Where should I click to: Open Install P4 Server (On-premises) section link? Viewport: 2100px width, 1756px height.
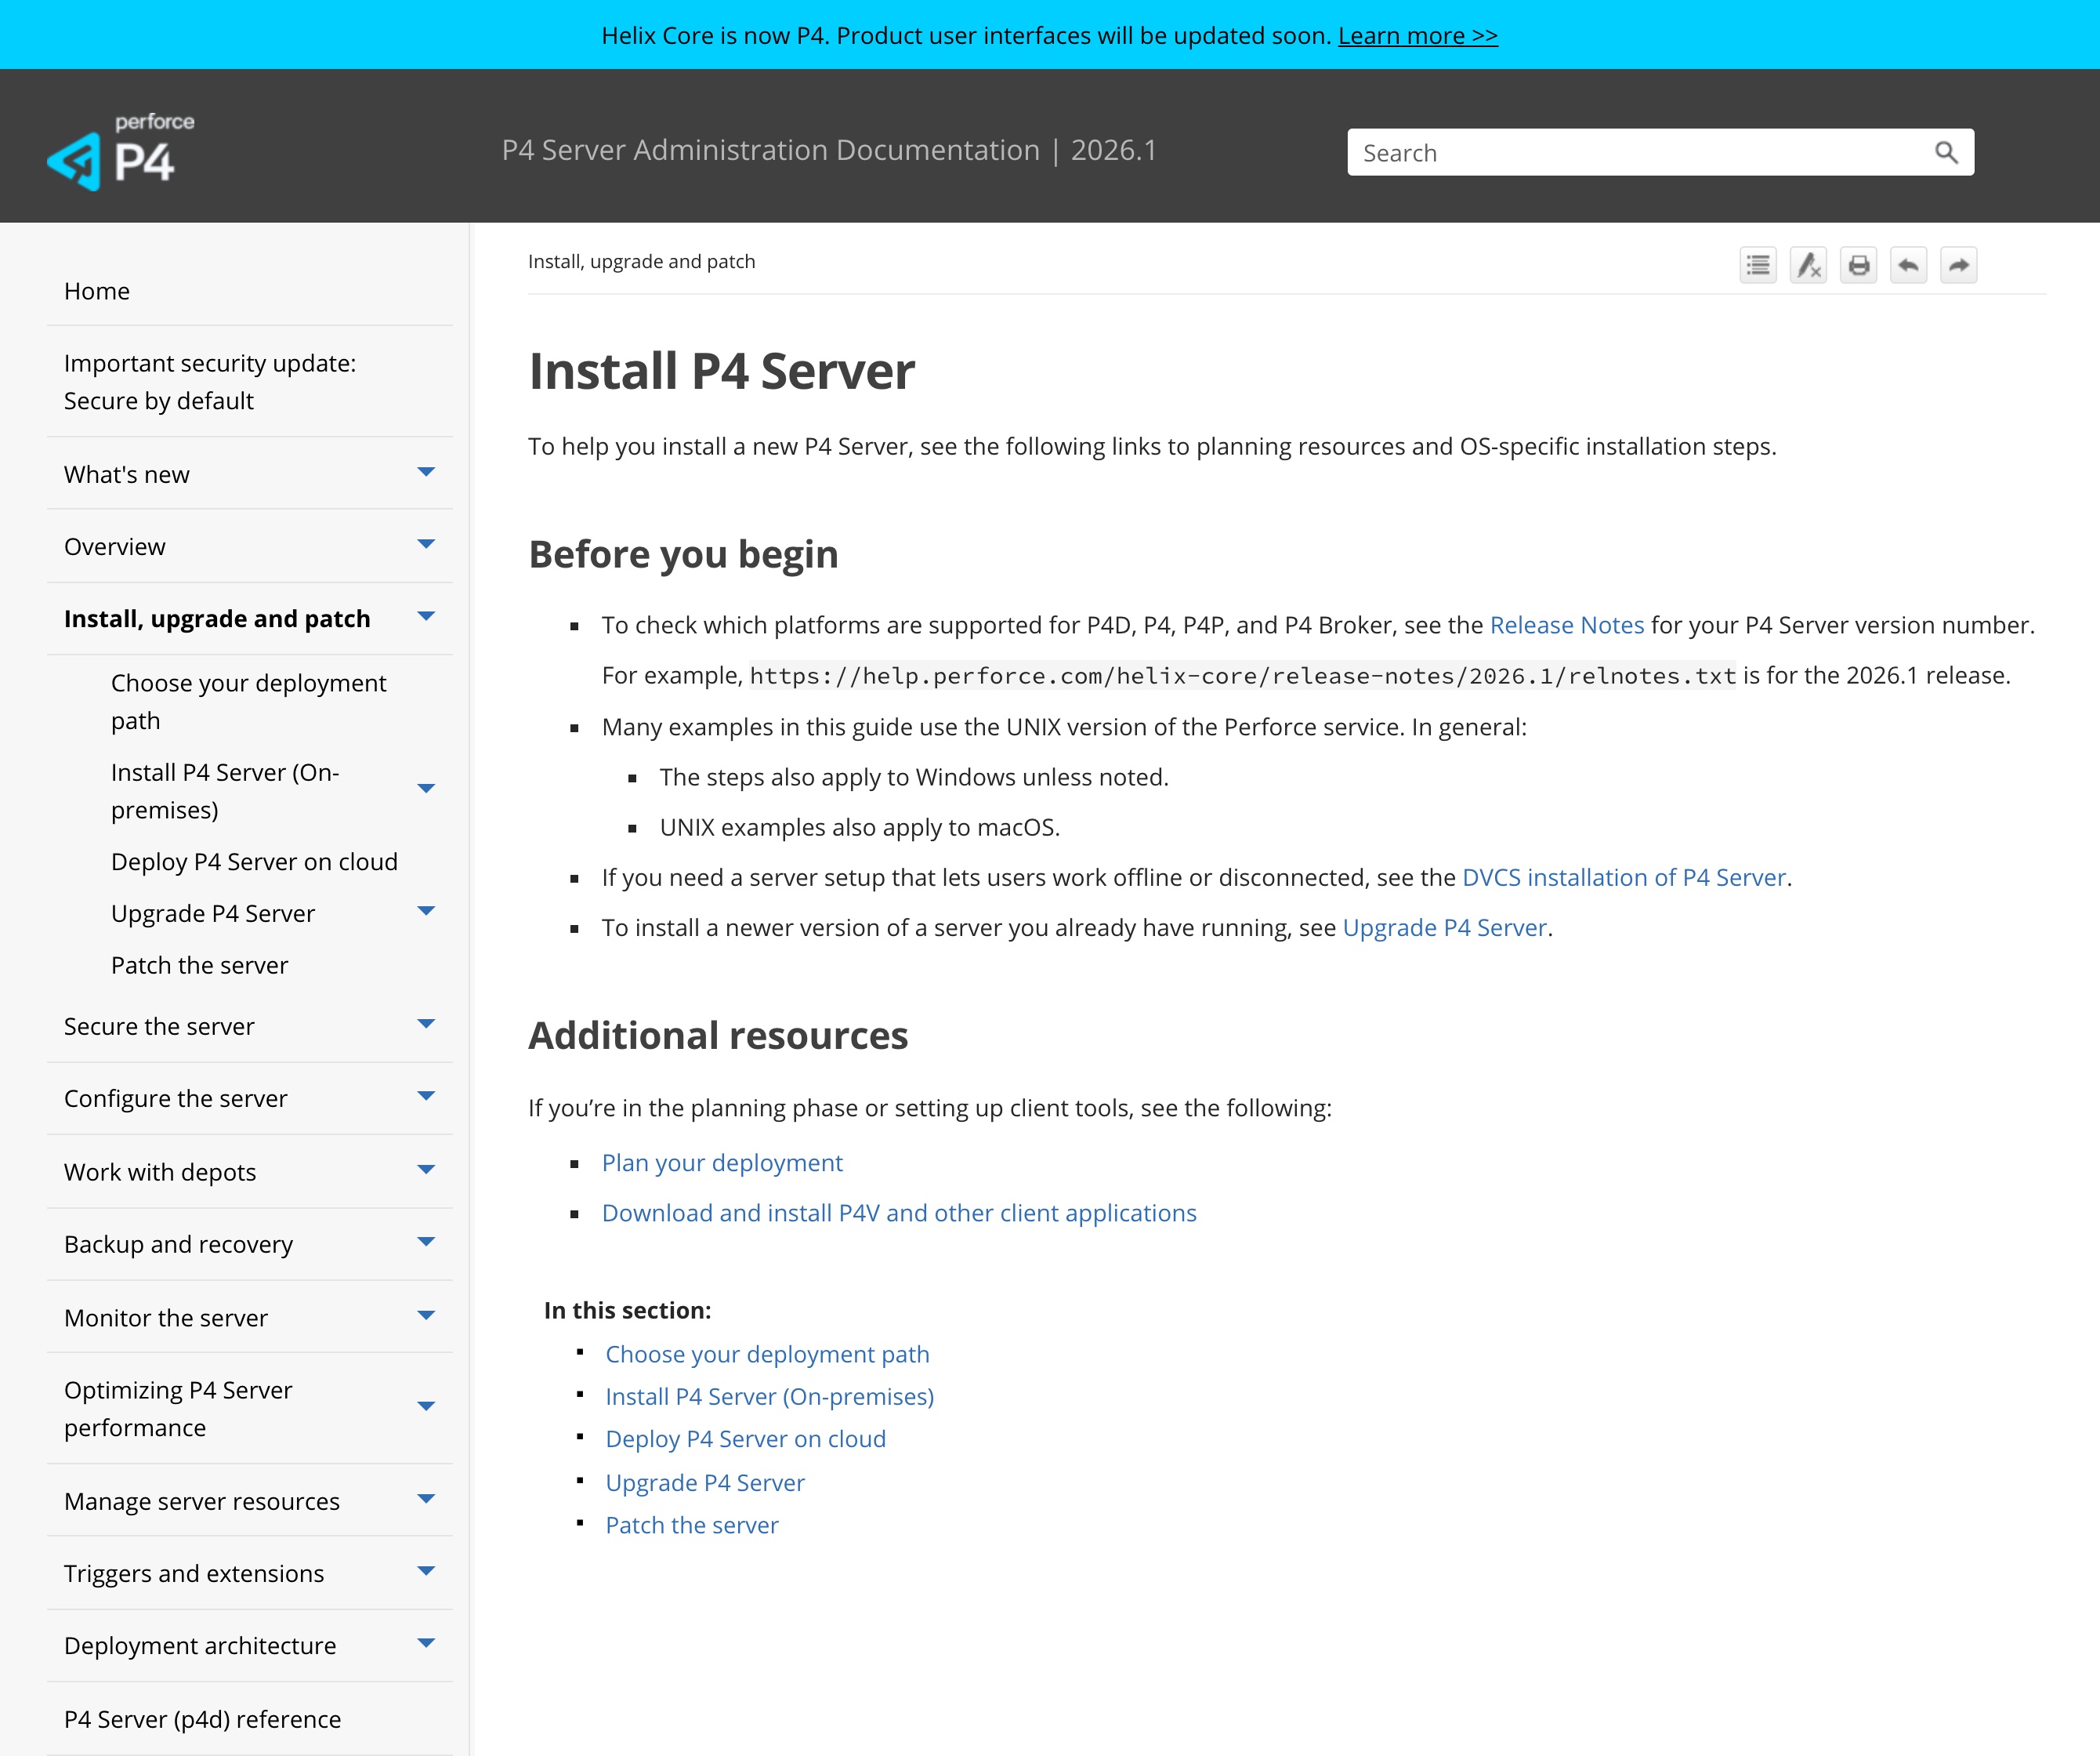(x=770, y=1397)
